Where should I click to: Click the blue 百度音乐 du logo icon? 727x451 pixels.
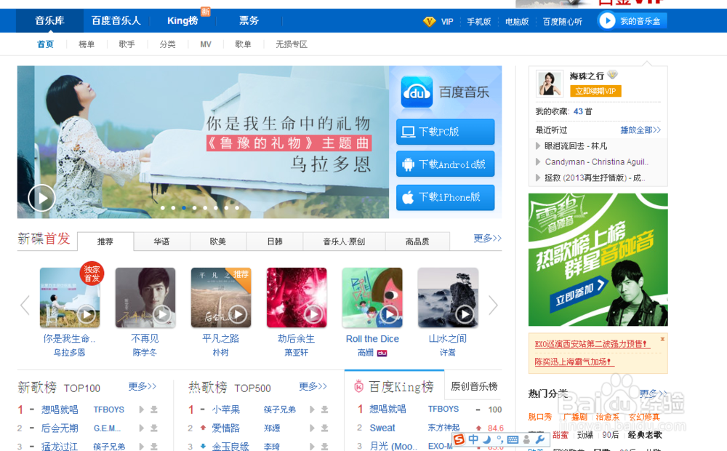click(x=417, y=92)
